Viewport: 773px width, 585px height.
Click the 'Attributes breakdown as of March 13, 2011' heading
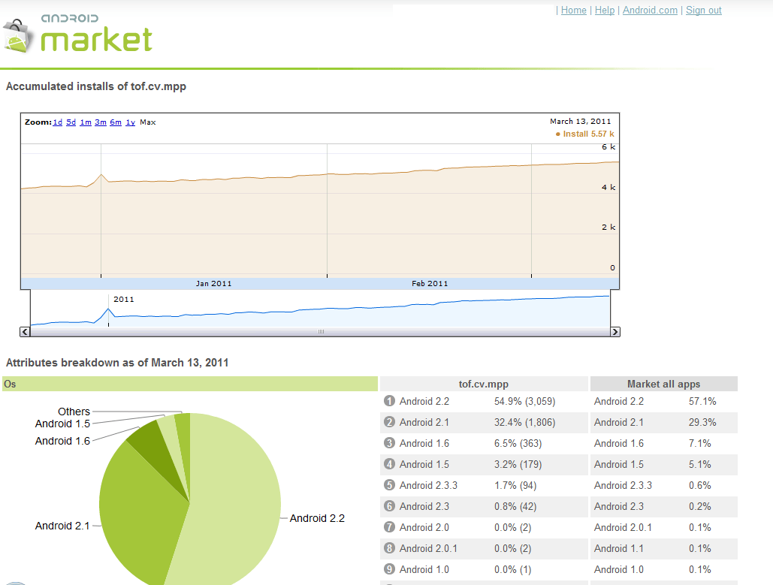pyautogui.click(x=117, y=363)
